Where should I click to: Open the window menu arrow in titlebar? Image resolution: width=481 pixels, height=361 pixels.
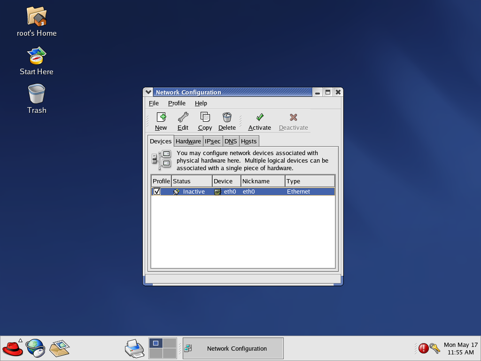tap(148, 92)
